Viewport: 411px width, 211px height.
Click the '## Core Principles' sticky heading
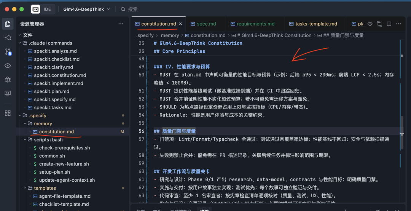[x=180, y=51]
